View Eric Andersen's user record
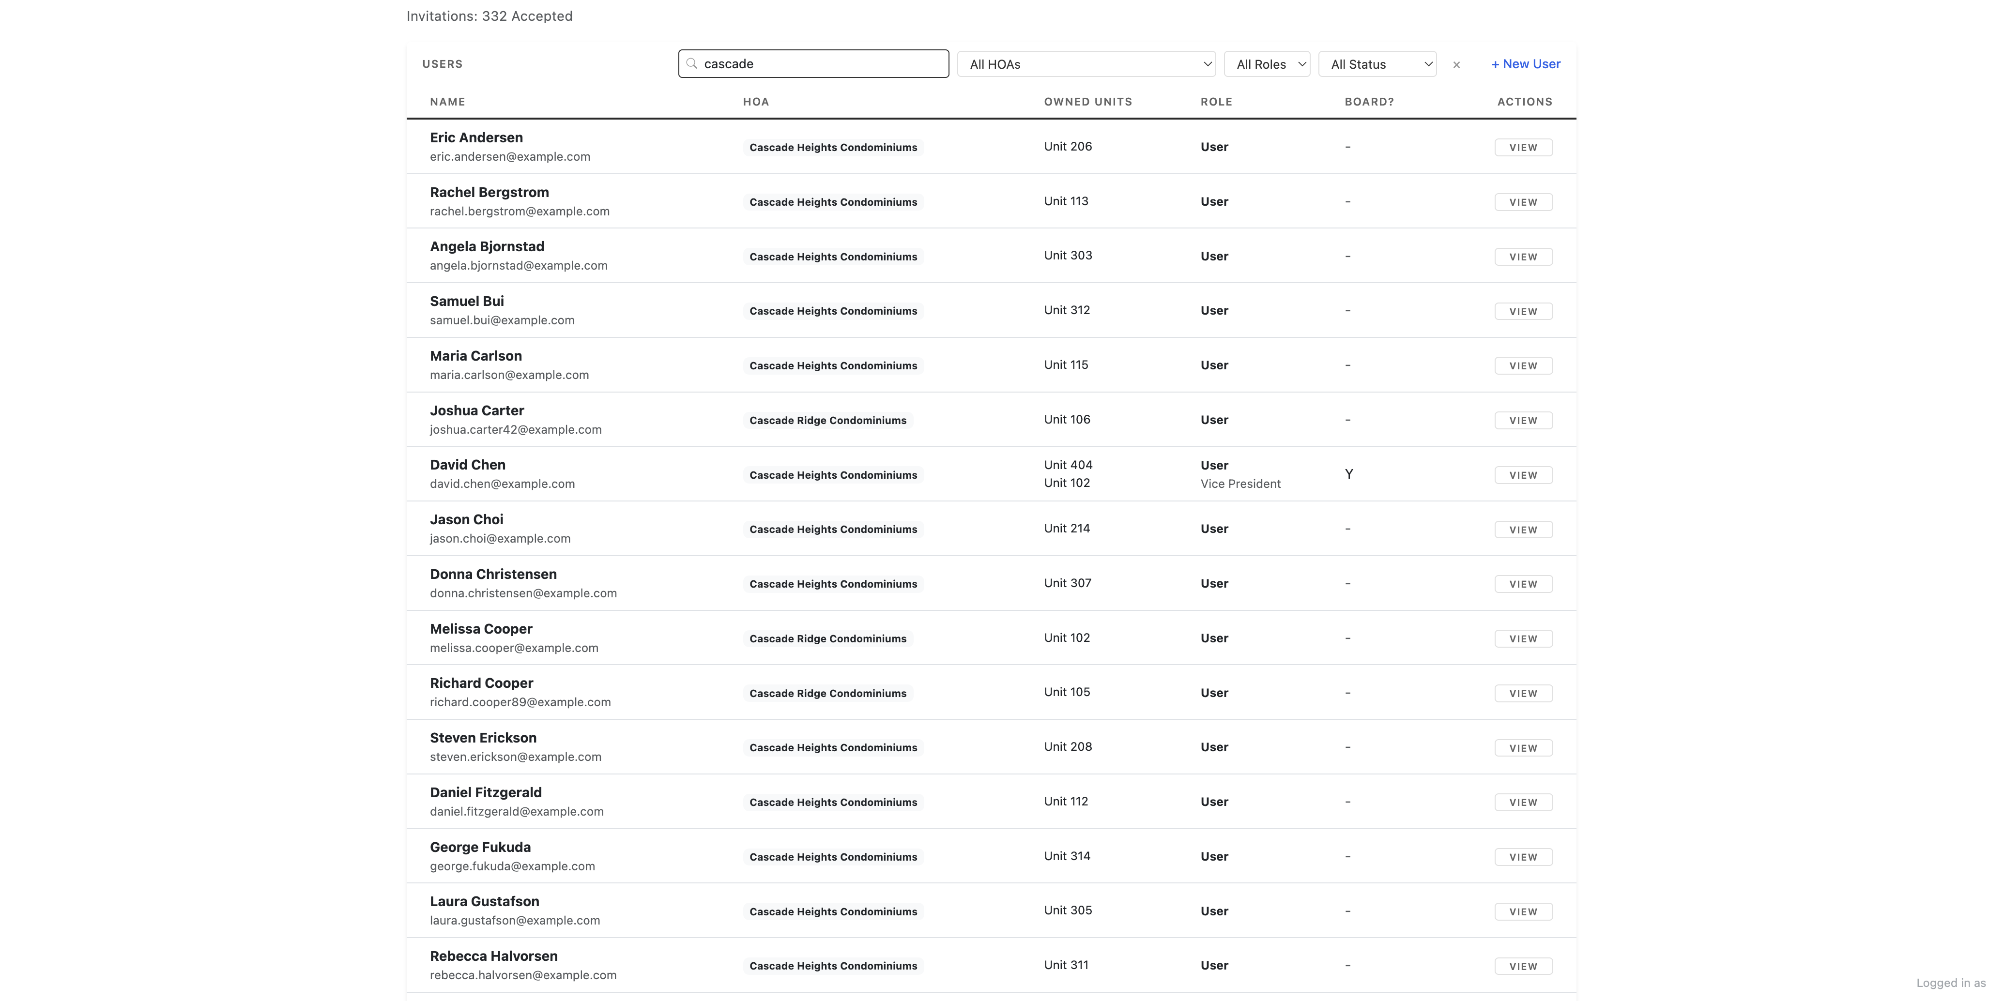Screen dimensions: 1989x1001 pyautogui.click(x=1523, y=148)
